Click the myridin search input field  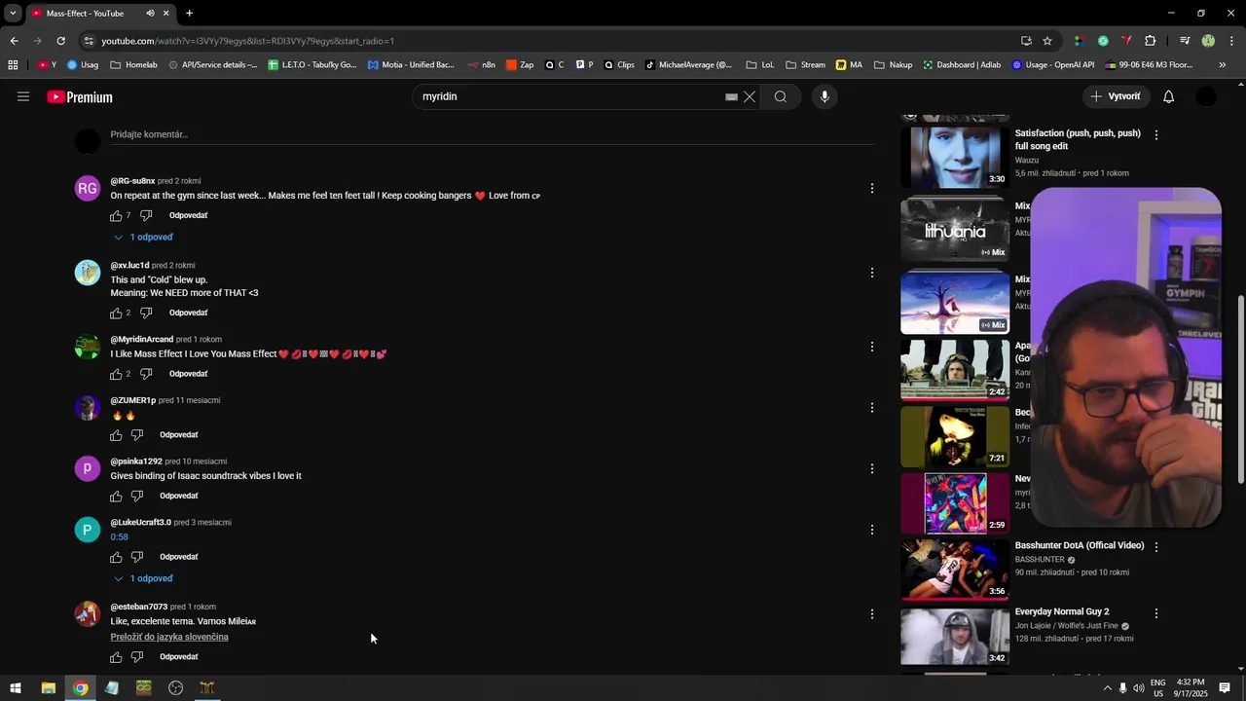[569, 96]
